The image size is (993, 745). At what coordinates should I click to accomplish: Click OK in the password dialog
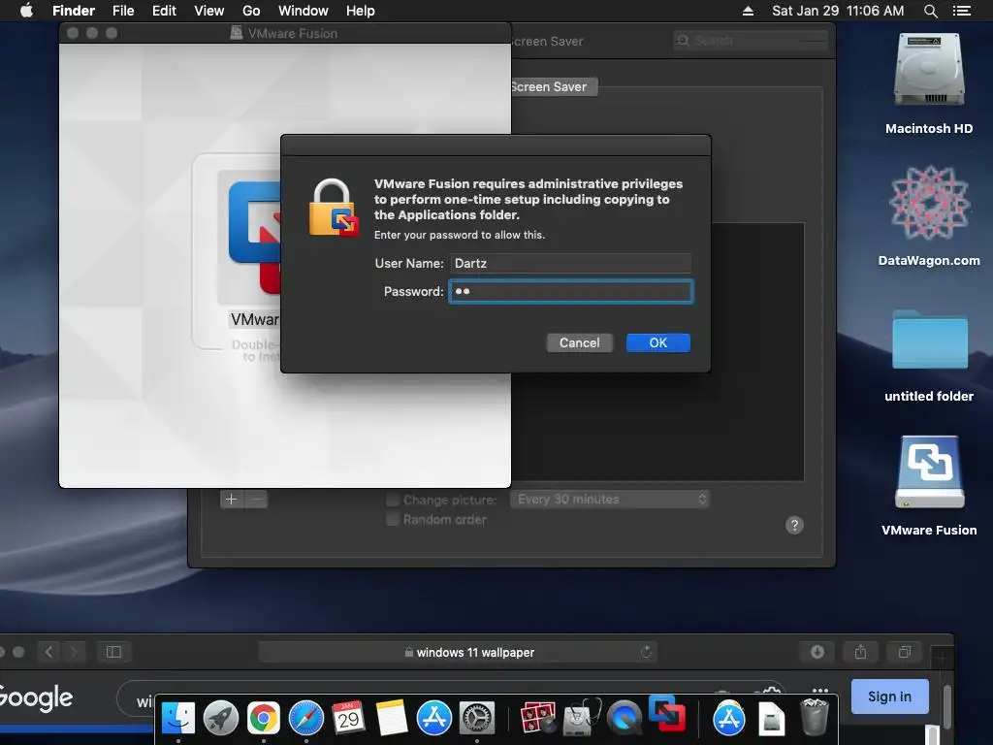click(x=658, y=342)
